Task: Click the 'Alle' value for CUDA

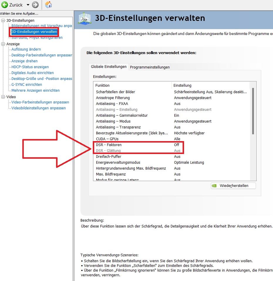Action: (177, 139)
